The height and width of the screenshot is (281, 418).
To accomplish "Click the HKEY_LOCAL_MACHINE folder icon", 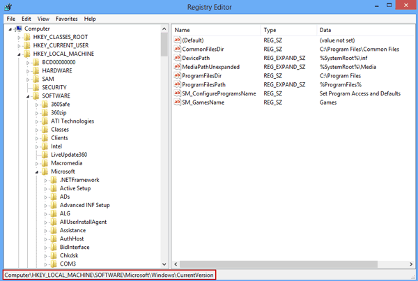I will click(x=27, y=54).
